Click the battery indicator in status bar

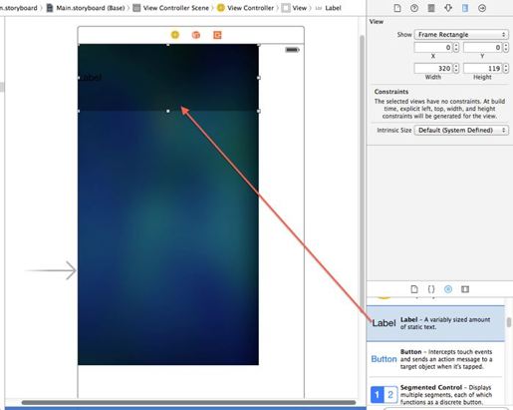[x=292, y=50]
